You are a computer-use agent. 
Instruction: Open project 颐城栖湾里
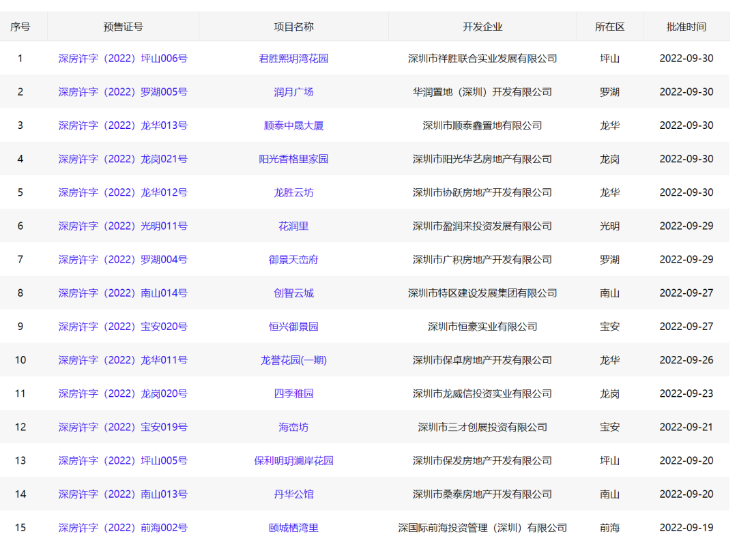point(293,528)
